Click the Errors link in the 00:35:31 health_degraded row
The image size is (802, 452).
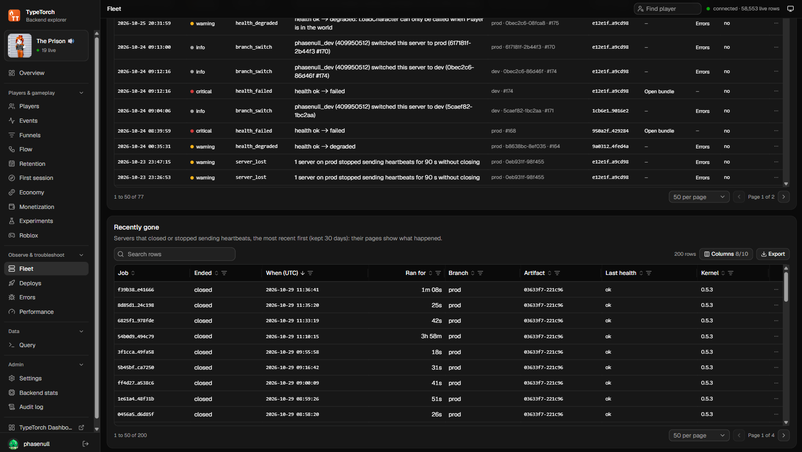point(702,147)
